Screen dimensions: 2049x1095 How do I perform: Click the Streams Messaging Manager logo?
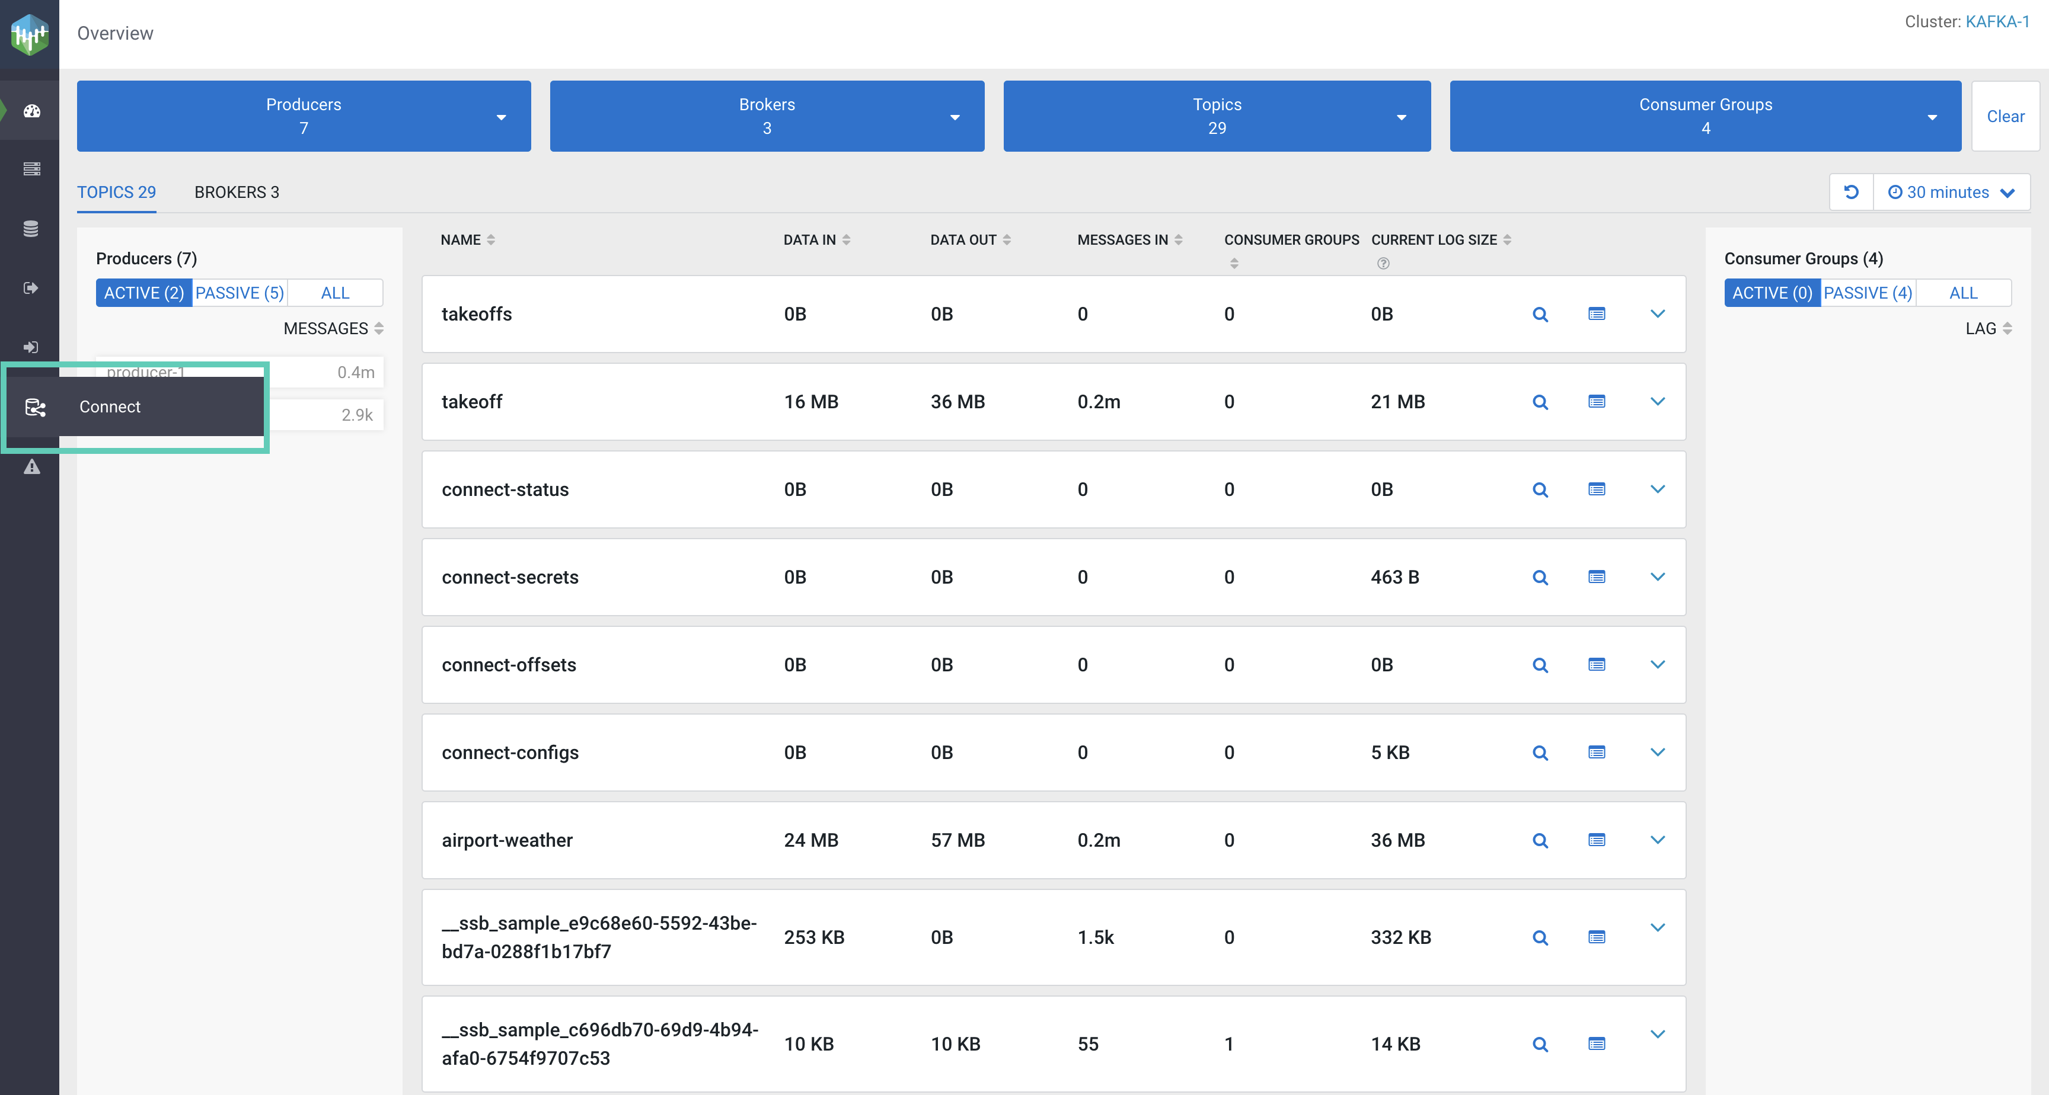coord(30,34)
